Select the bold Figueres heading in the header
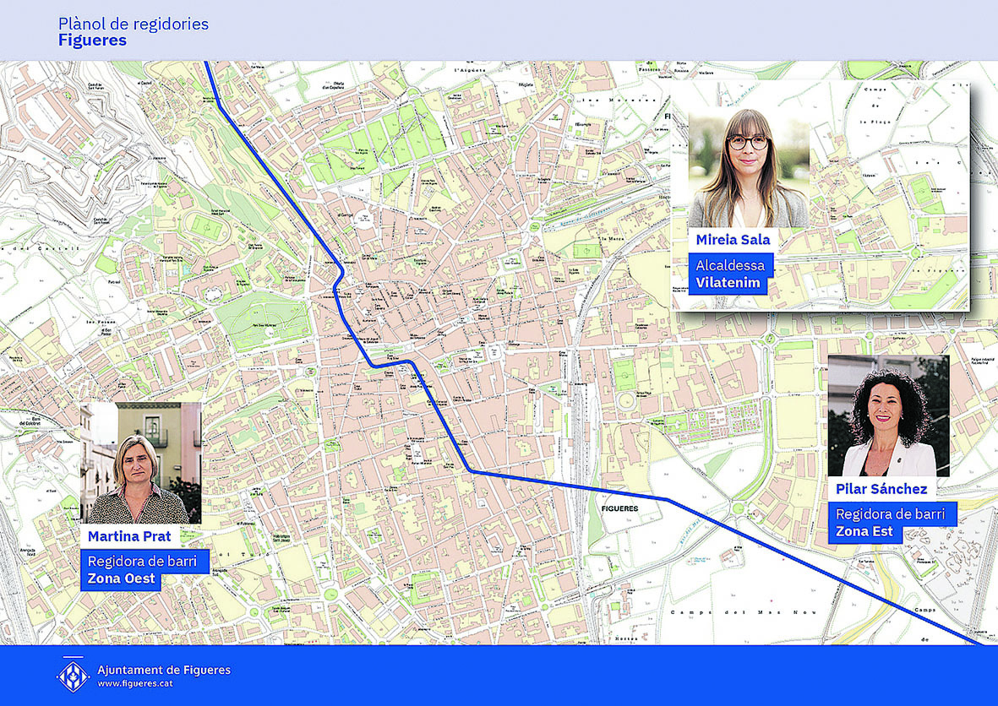Image resolution: width=998 pixels, height=706 pixels. [92, 41]
